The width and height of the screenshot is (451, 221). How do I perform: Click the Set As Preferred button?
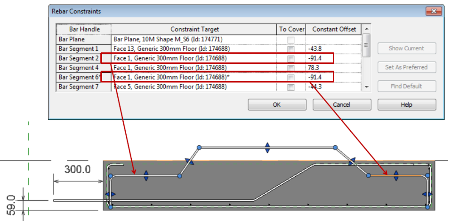(407, 67)
